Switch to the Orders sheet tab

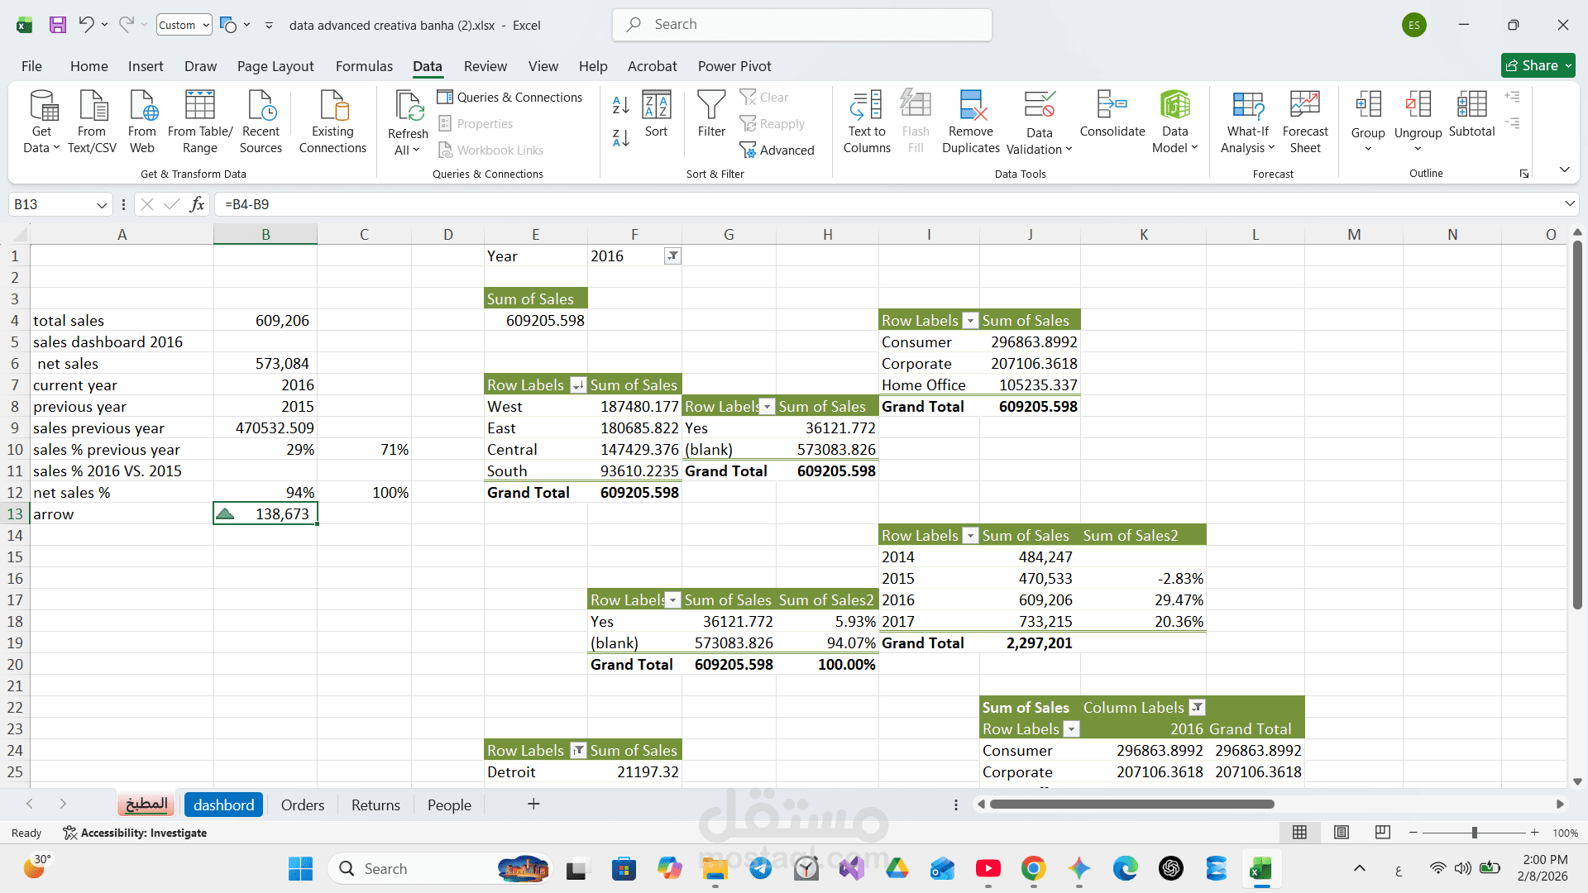[x=302, y=805]
